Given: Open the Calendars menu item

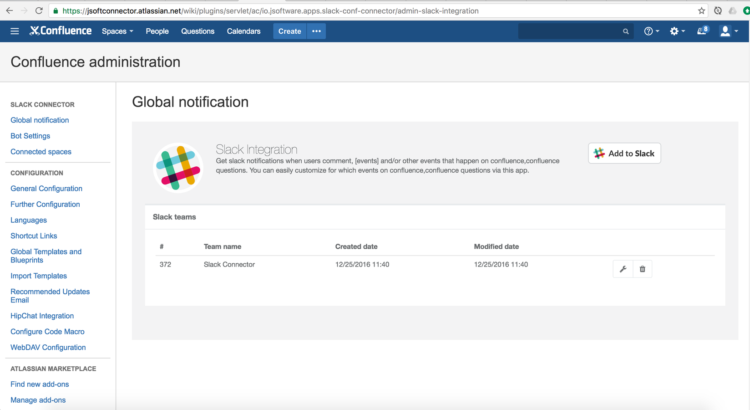Looking at the screenshot, I should 243,31.
